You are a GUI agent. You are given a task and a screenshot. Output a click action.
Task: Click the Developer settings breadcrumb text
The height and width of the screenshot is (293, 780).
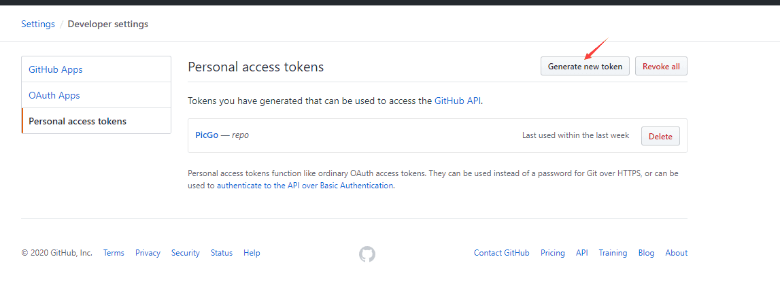[108, 24]
